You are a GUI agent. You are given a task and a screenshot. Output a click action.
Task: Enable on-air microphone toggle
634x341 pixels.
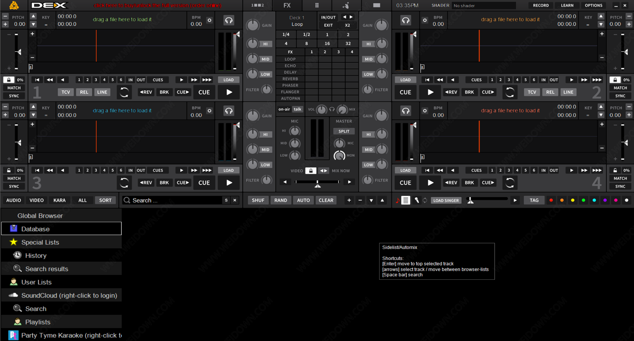click(284, 109)
